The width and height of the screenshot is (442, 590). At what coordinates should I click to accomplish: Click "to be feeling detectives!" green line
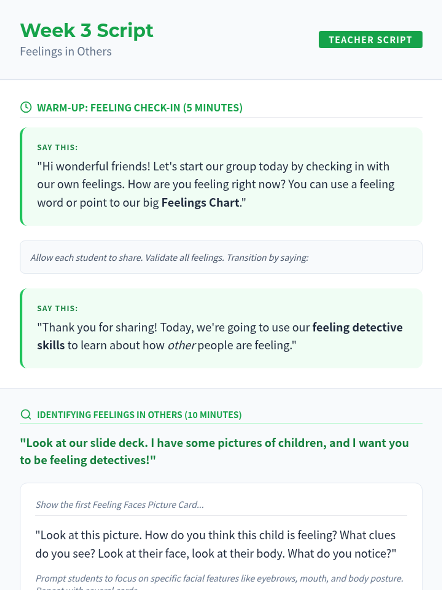[x=88, y=460]
